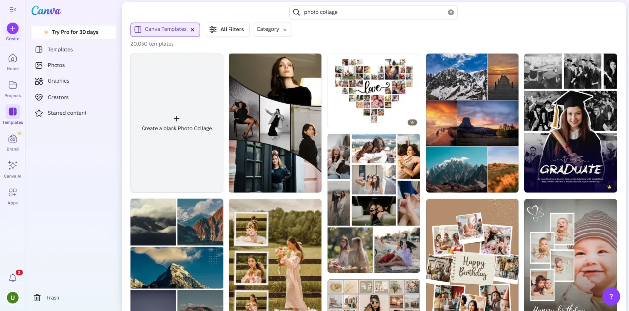The height and width of the screenshot is (311, 629).
Task: Open Canva AI from the sidebar
Action: coord(12,167)
